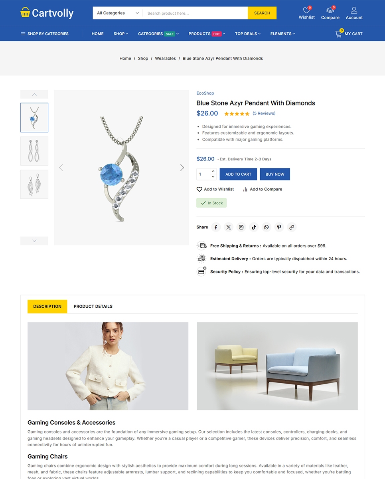Image resolution: width=385 pixels, height=479 pixels.
Task: Switch to the Product Details tab
Action: tap(93, 307)
